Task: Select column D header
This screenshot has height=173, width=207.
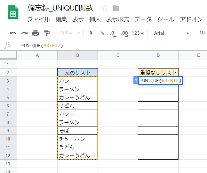Action: [x=158, y=55]
